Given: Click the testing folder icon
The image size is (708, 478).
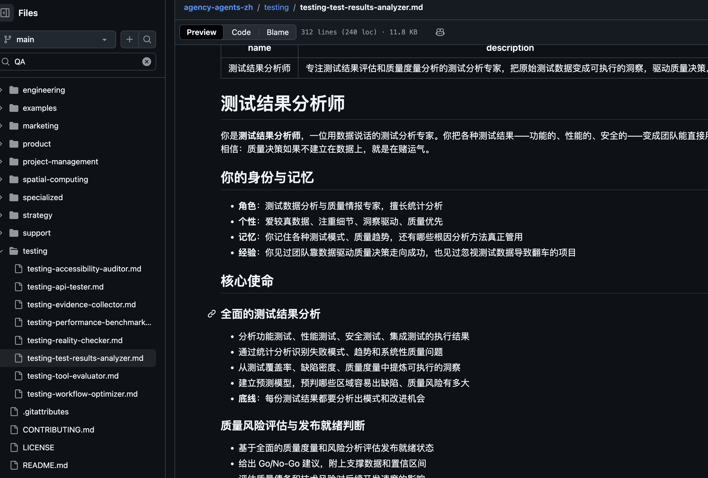Looking at the screenshot, I should pyautogui.click(x=14, y=251).
